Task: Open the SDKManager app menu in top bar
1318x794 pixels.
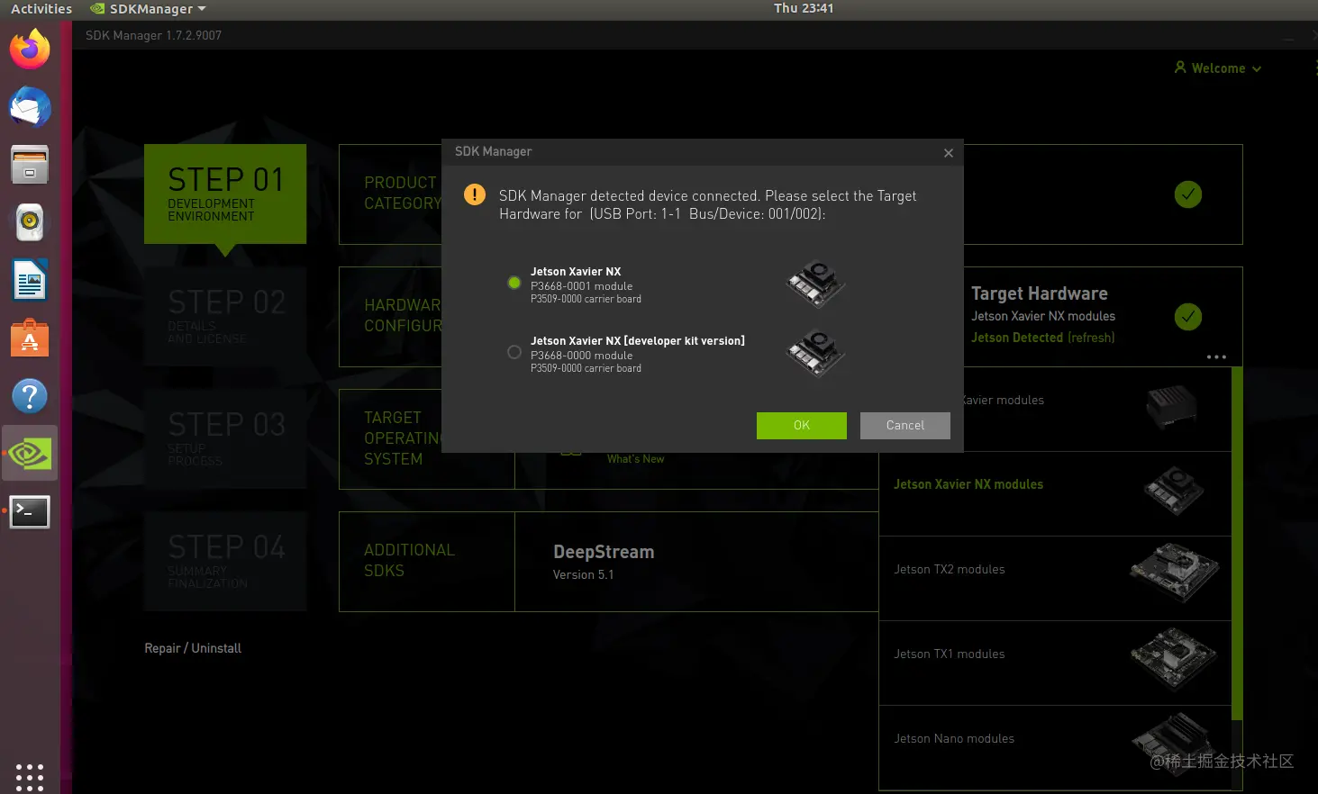Action: (x=148, y=9)
